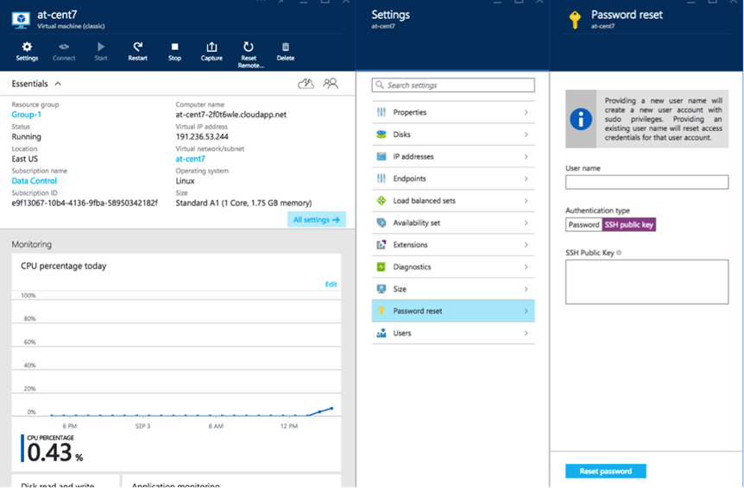
Task: Click the SSH Public Key info icon
Action: tap(619, 253)
